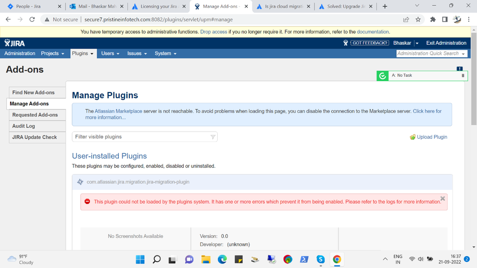Open Skype from taskbar
This screenshot has width=477, height=268.
coord(321,259)
